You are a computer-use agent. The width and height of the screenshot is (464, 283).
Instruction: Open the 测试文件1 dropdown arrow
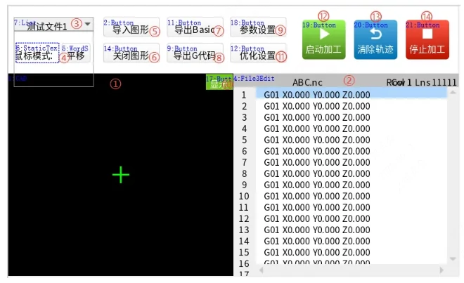click(87, 24)
